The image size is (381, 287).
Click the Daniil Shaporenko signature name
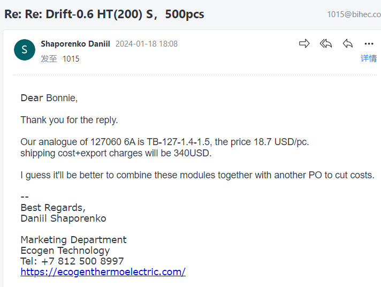64,218
